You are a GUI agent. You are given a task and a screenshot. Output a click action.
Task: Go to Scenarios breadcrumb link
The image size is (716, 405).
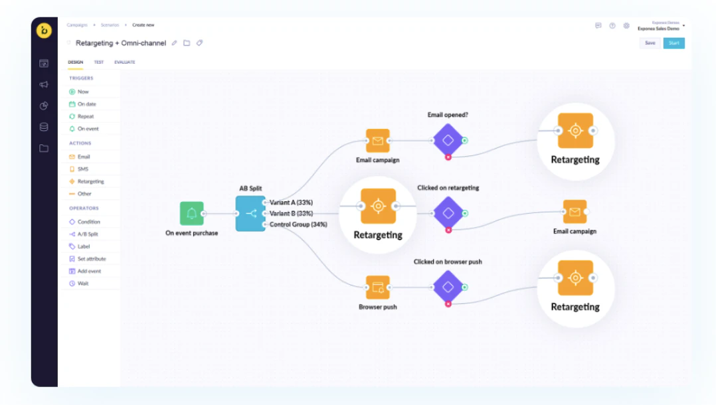(x=110, y=25)
